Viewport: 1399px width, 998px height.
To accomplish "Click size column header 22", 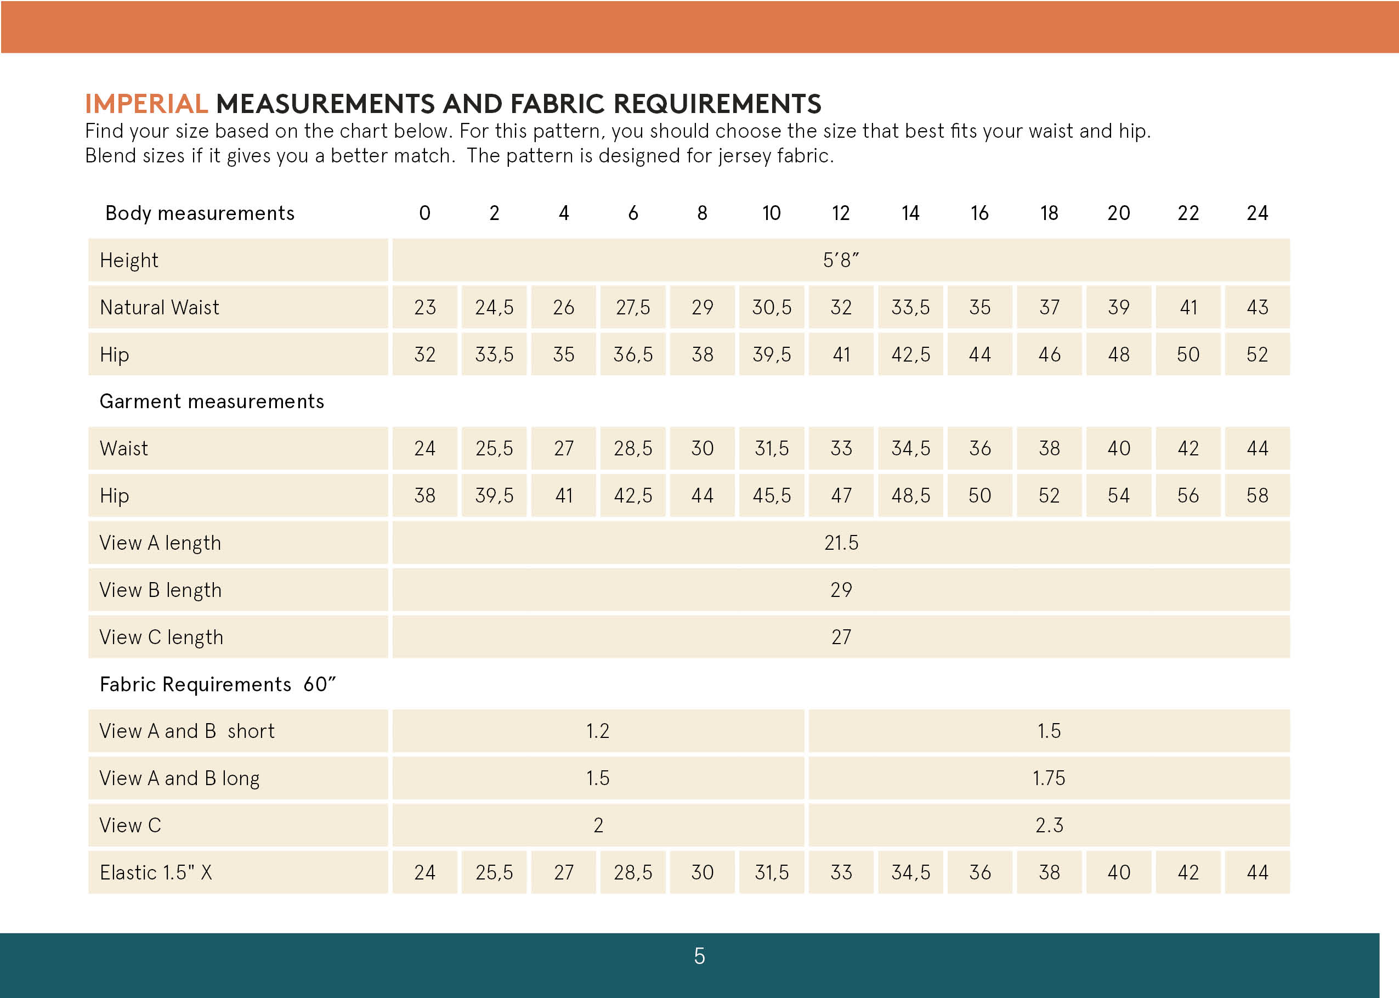I will [1188, 213].
